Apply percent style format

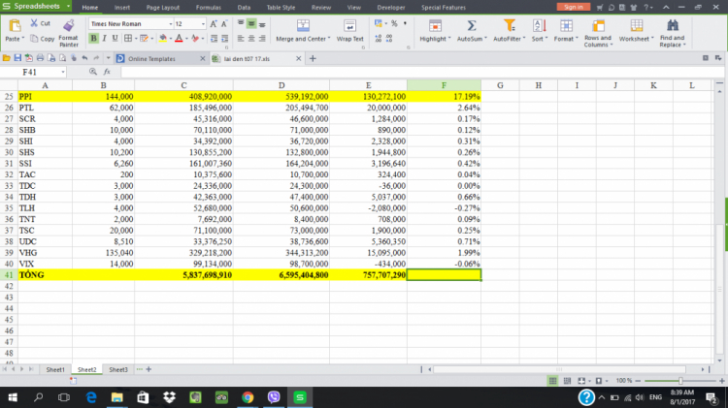click(x=394, y=23)
